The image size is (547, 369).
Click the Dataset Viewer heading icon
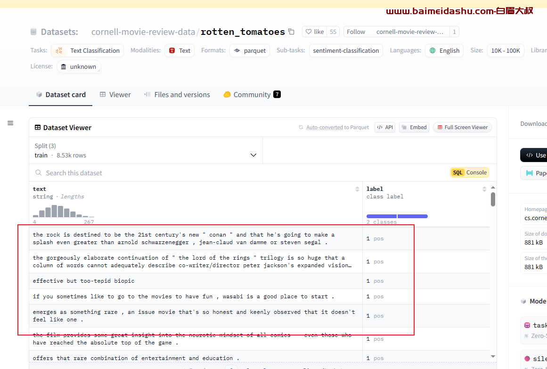coord(38,127)
